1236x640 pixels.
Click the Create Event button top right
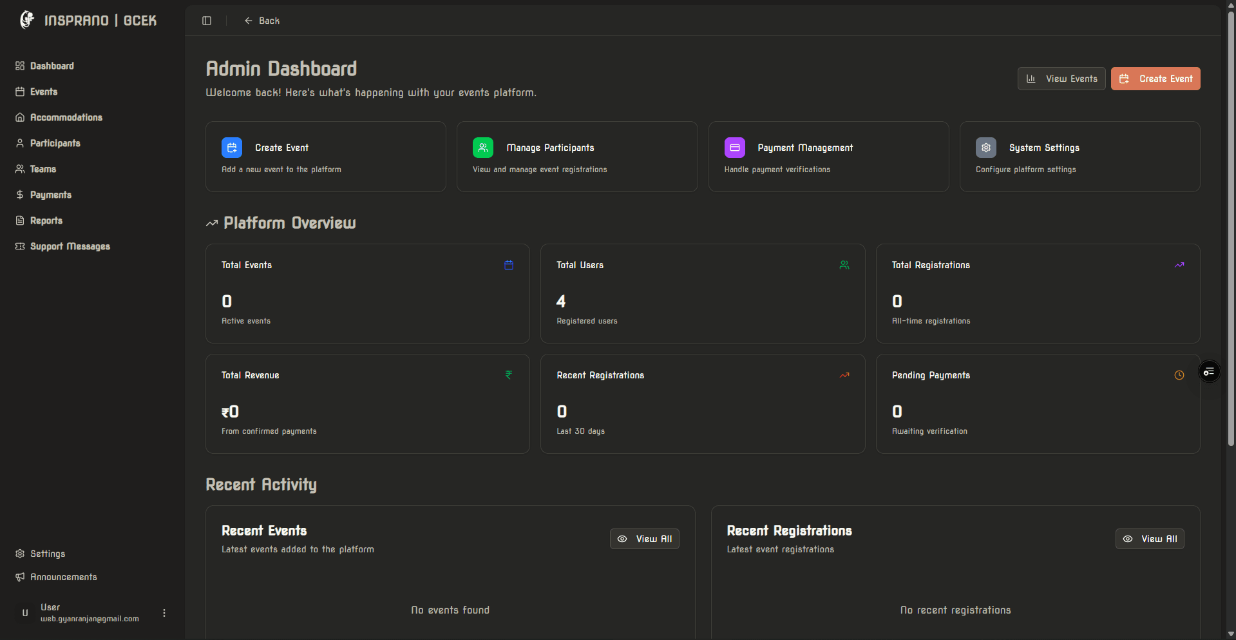1155,78
